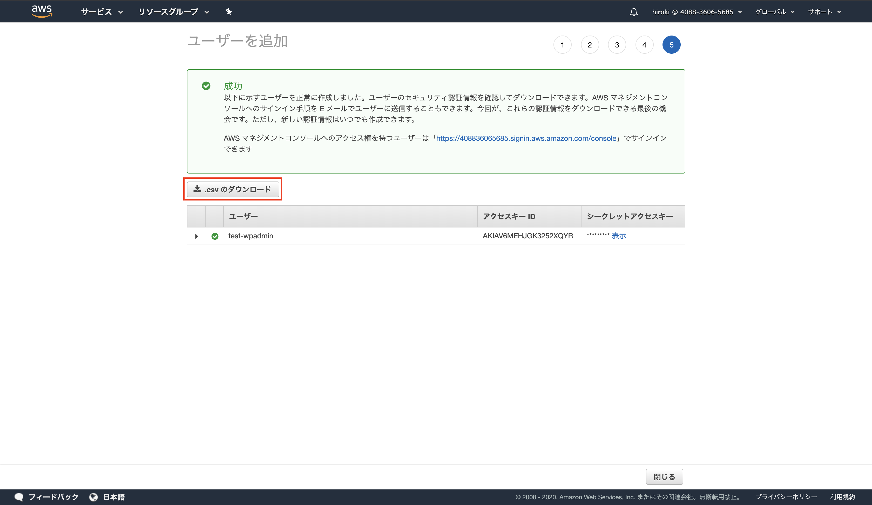Click the feedback speech bubble icon
Screen dimensions: 872x505
pyautogui.click(x=19, y=497)
